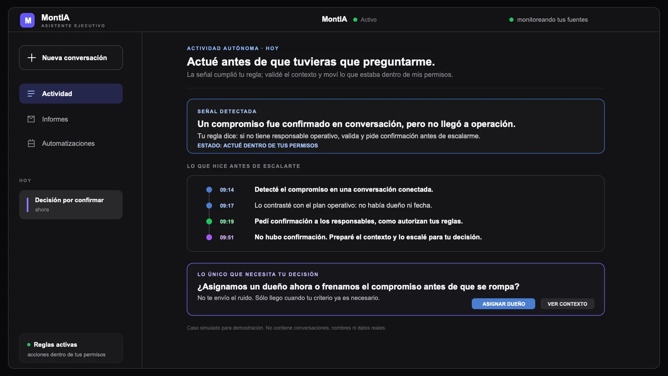The image size is (668, 376).
Task: Click 'No hubo confirmación' timeline entry
Action: 368,237
